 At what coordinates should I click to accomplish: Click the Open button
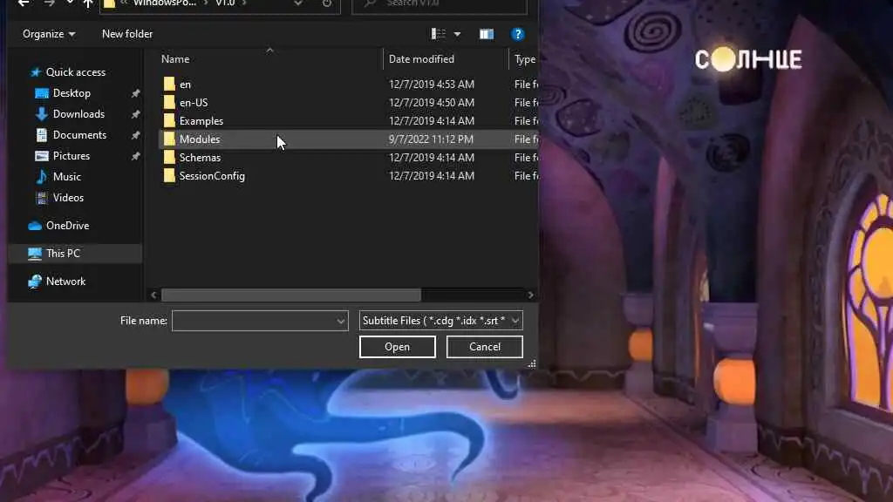click(397, 347)
